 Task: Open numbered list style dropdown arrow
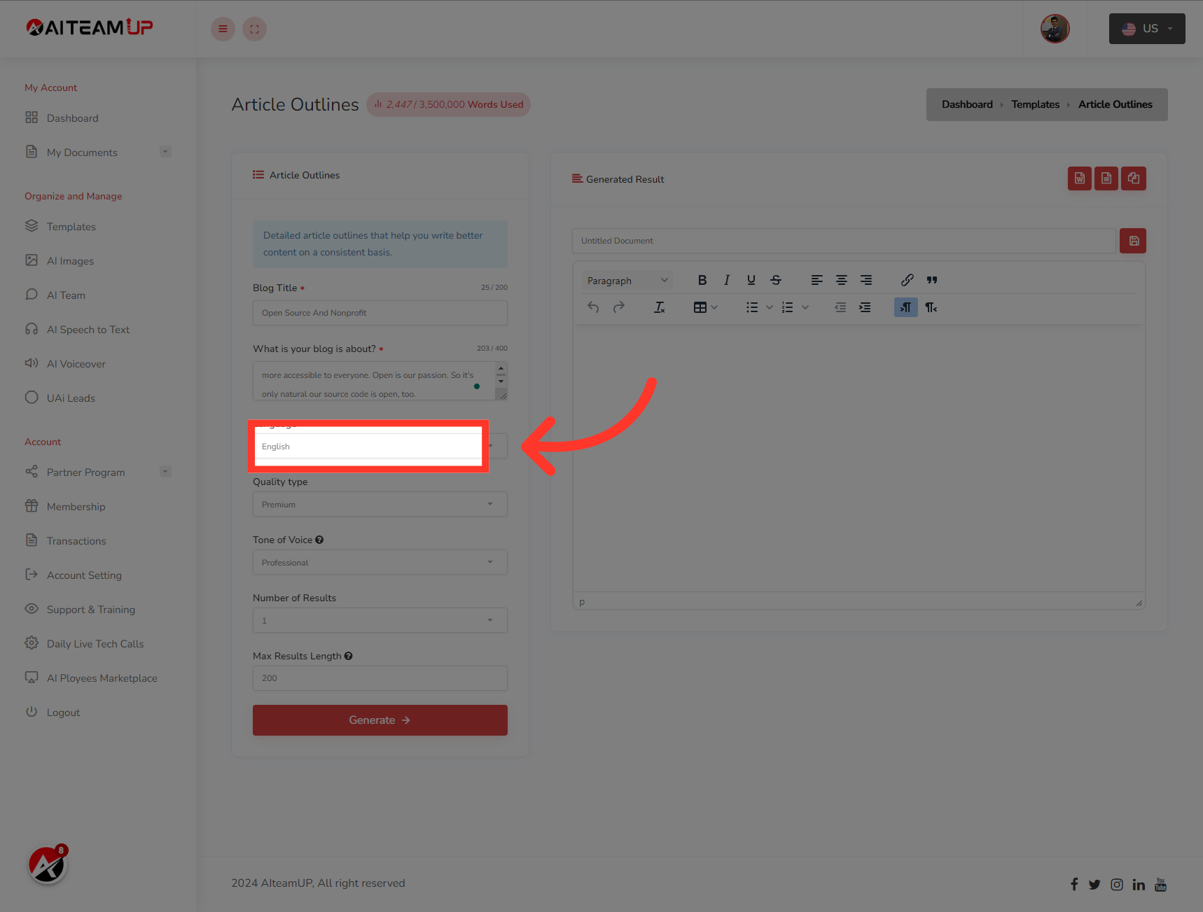[x=805, y=307]
